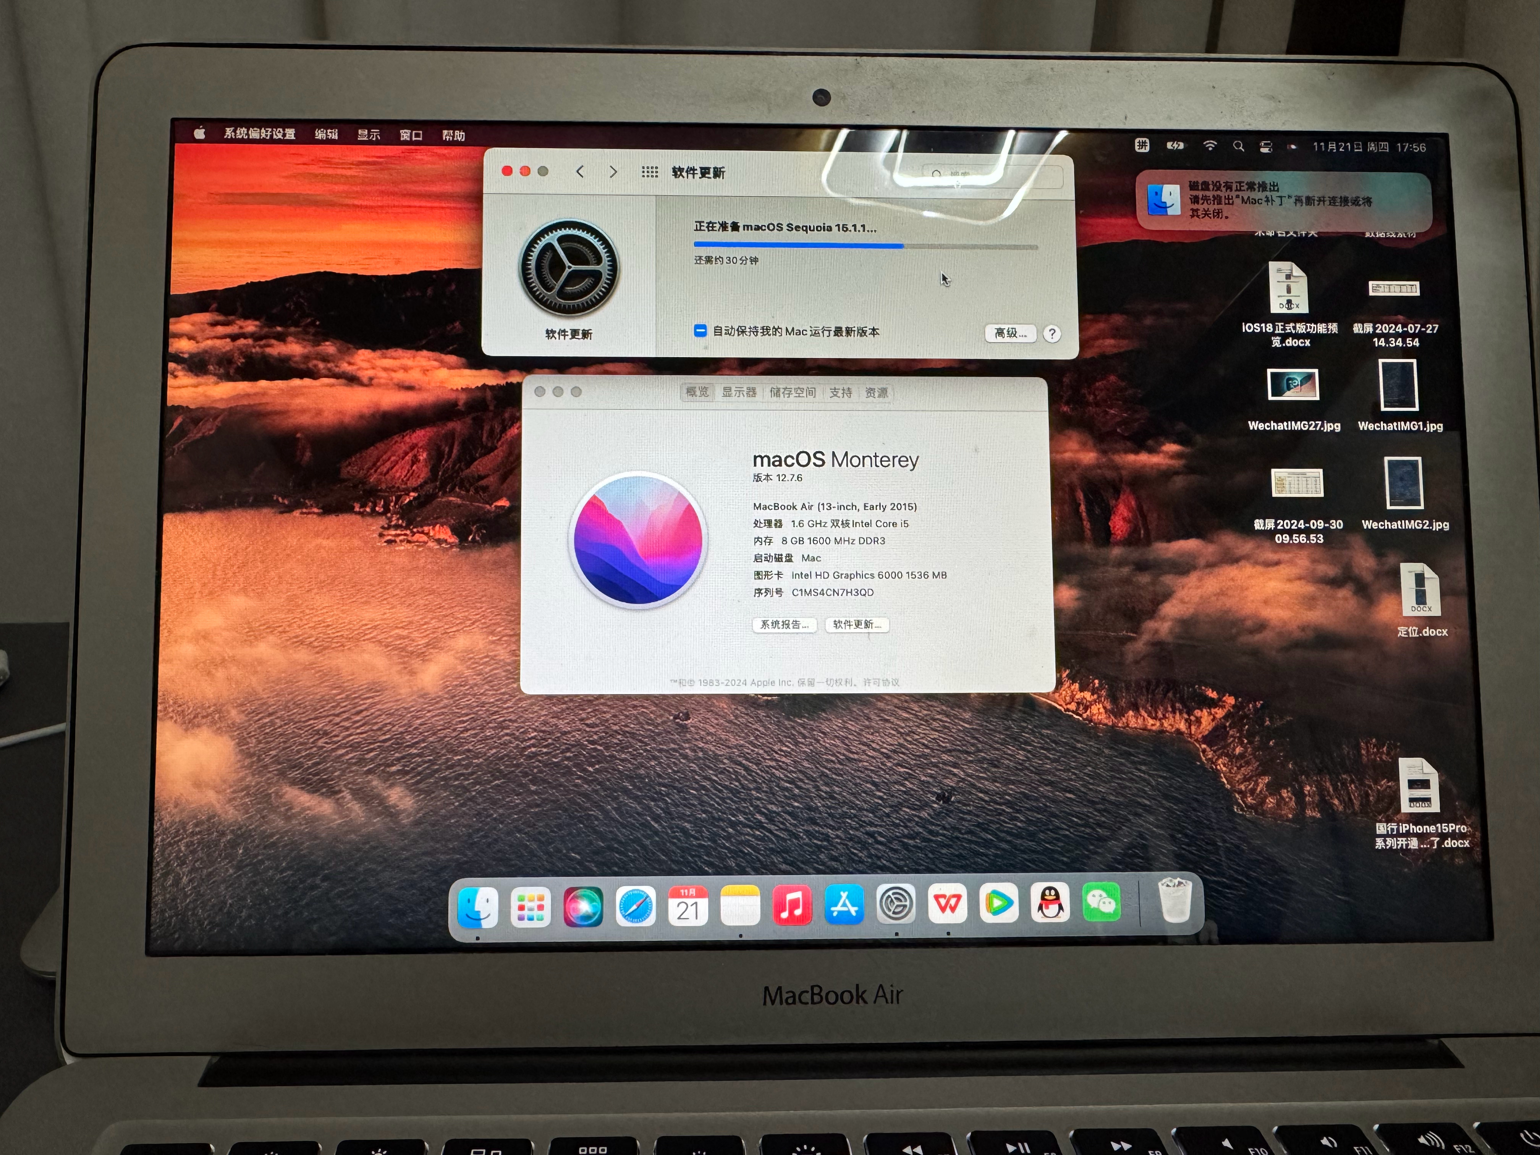
Task: Click the battery charging status icon
Action: (1175, 146)
